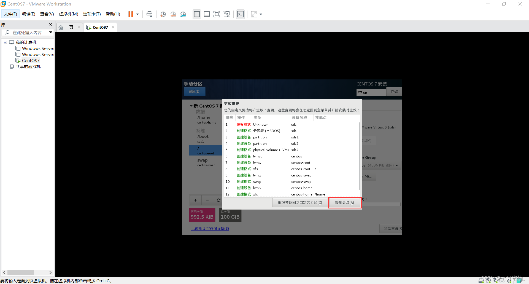This screenshot has width=529, height=284.
Task: Open the power options dropdown beside pause
Action: click(x=137, y=14)
